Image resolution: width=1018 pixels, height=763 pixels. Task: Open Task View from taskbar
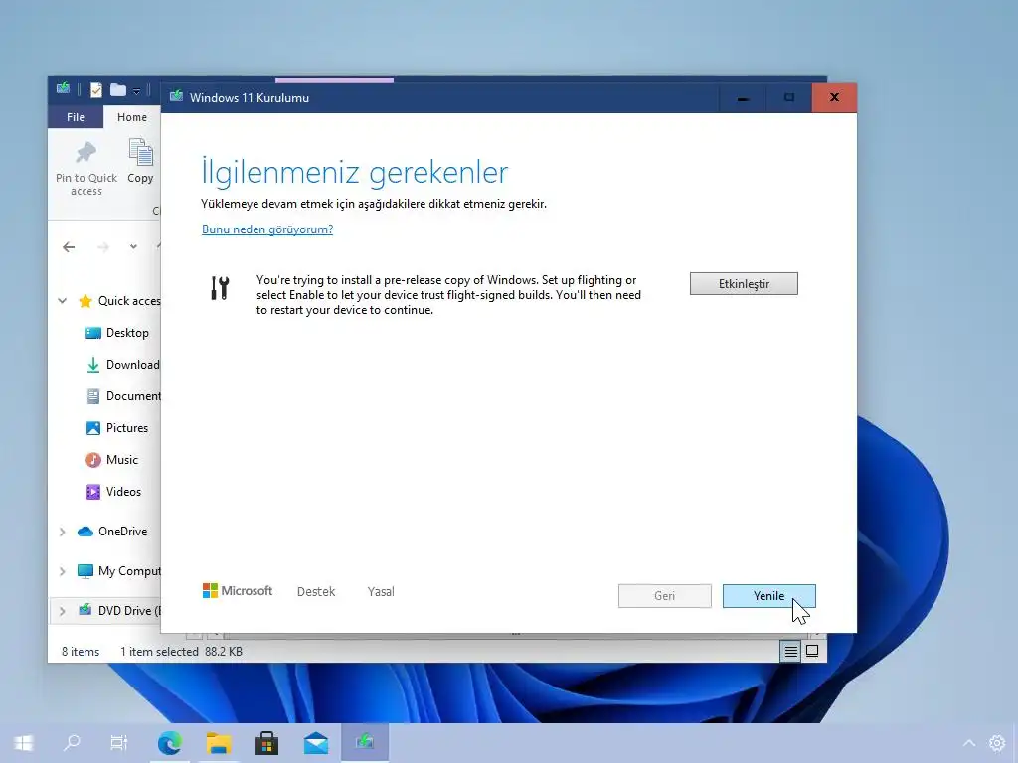[x=119, y=743]
